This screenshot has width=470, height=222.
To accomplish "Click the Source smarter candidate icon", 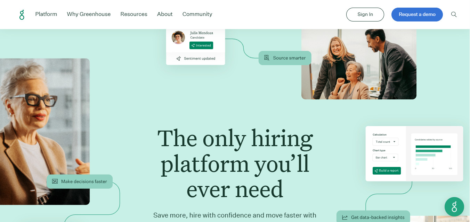I will (267, 58).
